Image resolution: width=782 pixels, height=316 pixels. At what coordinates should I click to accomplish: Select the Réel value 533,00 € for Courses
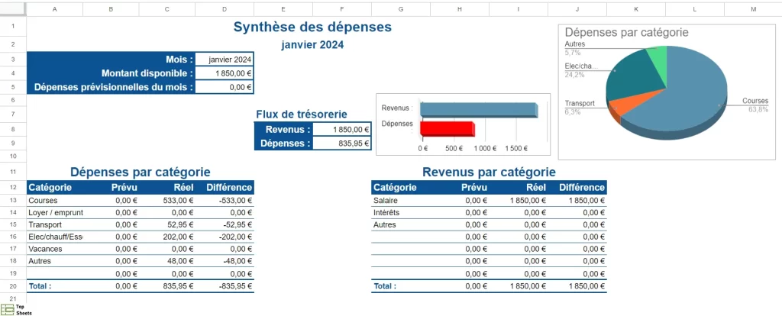pos(167,201)
